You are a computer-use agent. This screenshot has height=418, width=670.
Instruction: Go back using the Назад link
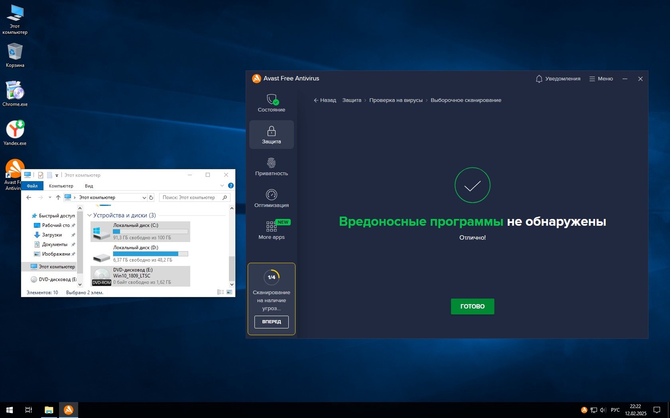(x=325, y=100)
